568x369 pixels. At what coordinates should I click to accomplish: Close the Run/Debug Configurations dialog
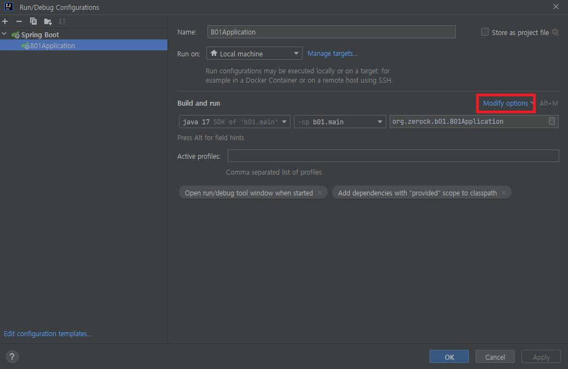coord(555,7)
